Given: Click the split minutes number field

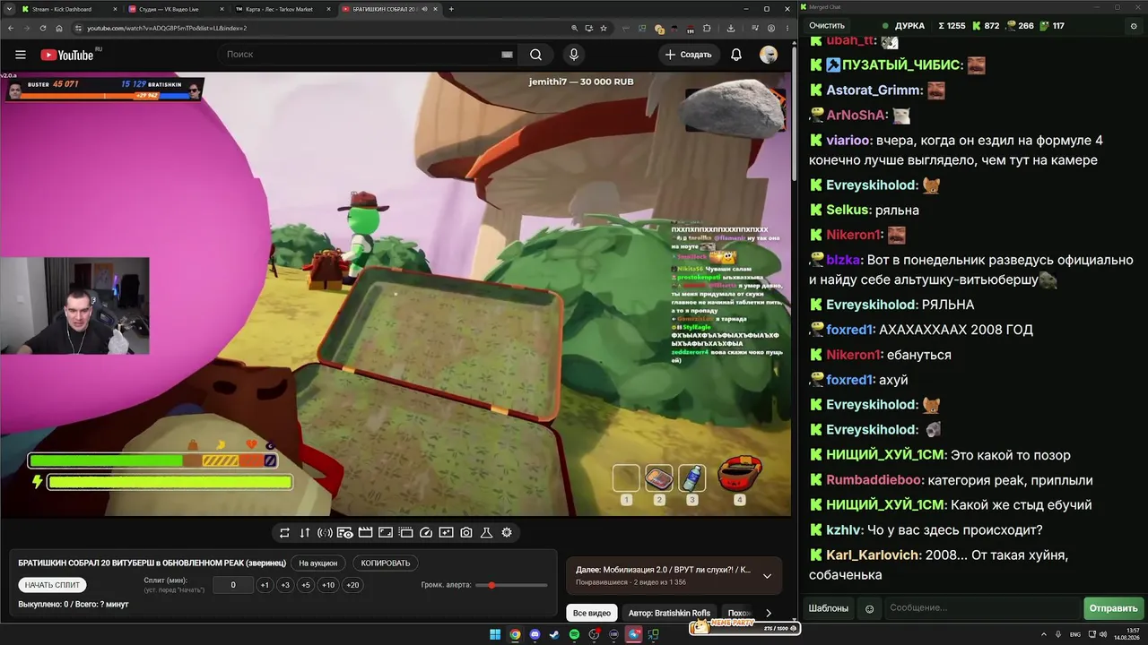Looking at the screenshot, I should (233, 585).
